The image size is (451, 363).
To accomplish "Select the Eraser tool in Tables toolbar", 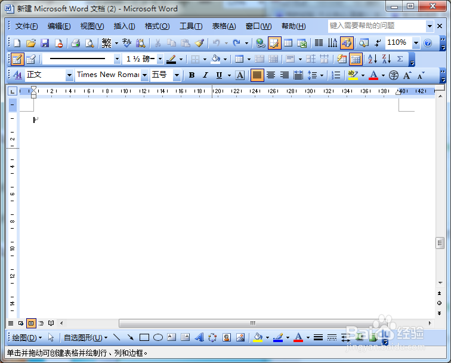I will coord(31,59).
